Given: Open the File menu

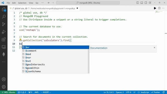Looking at the screenshot, I should coord(8,3).
